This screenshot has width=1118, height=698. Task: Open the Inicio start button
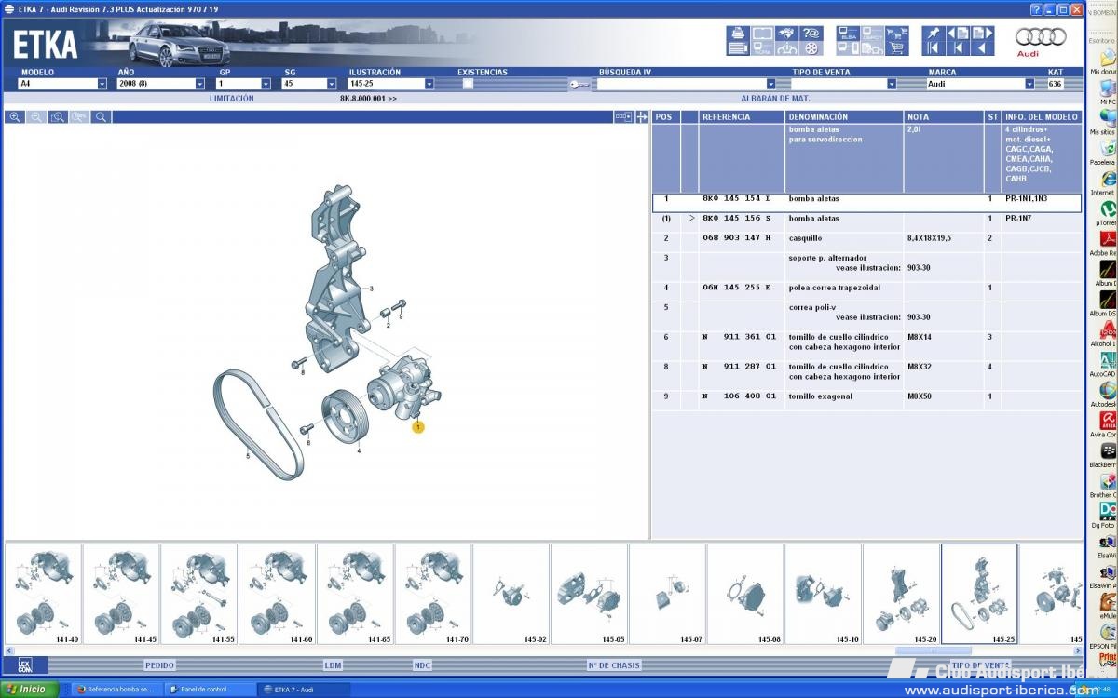pyautogui.click(x=30, y=689)
